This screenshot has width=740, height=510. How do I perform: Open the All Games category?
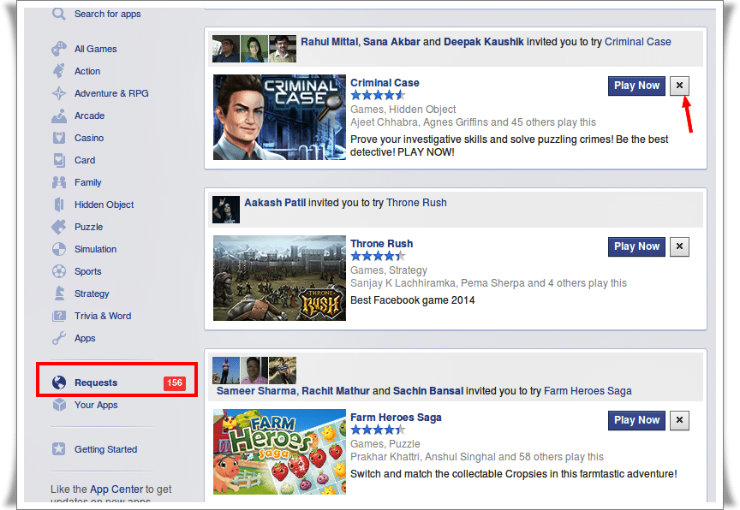(x=95, y=49)
